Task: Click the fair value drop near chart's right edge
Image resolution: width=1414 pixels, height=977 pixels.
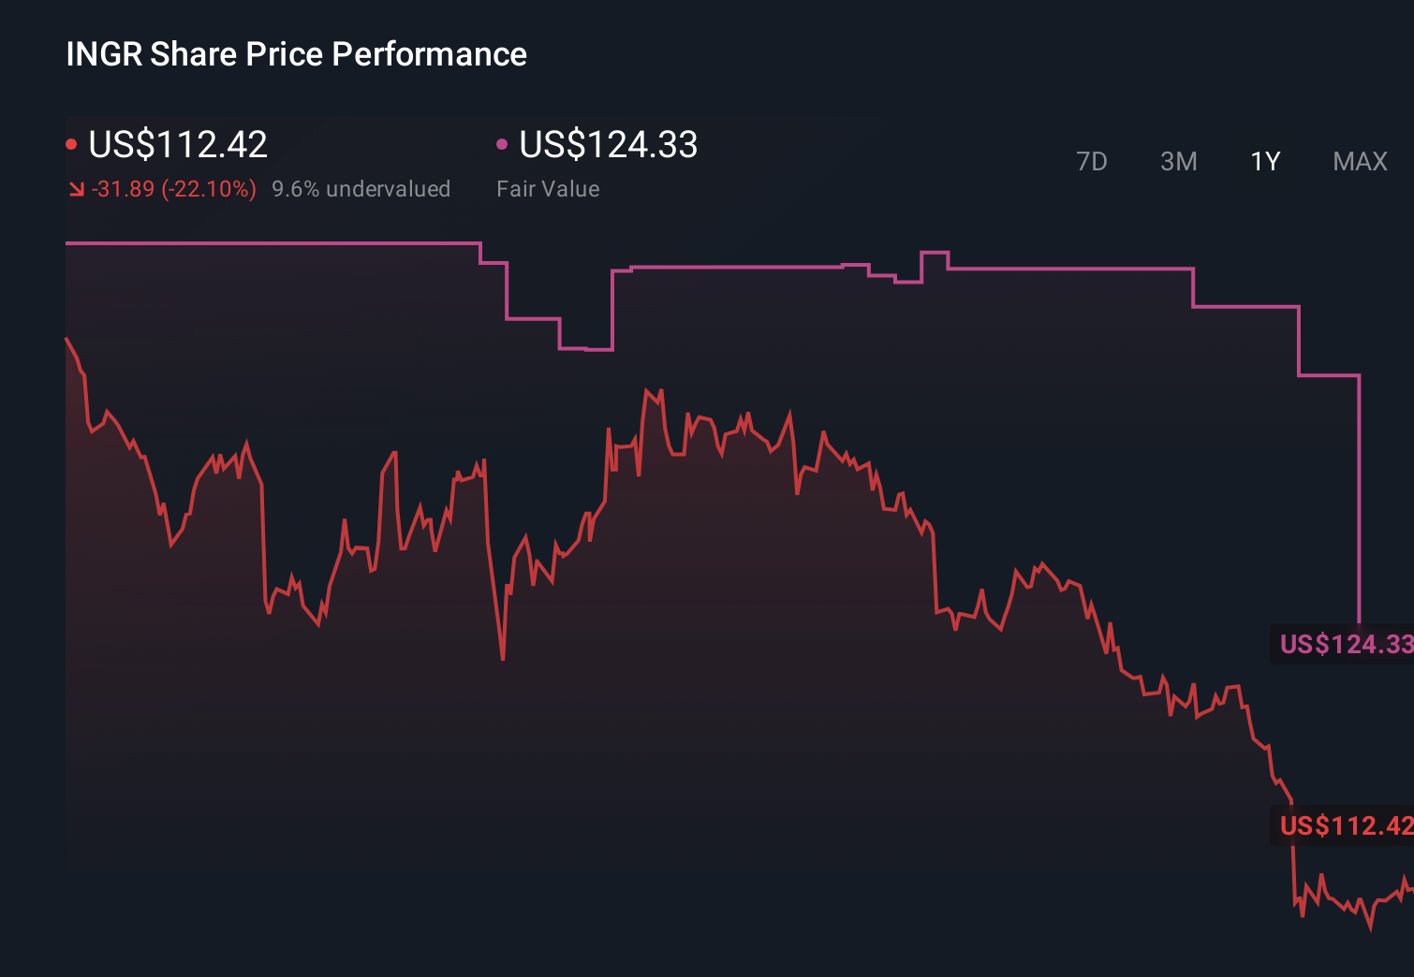Action: coord(1360,496)
